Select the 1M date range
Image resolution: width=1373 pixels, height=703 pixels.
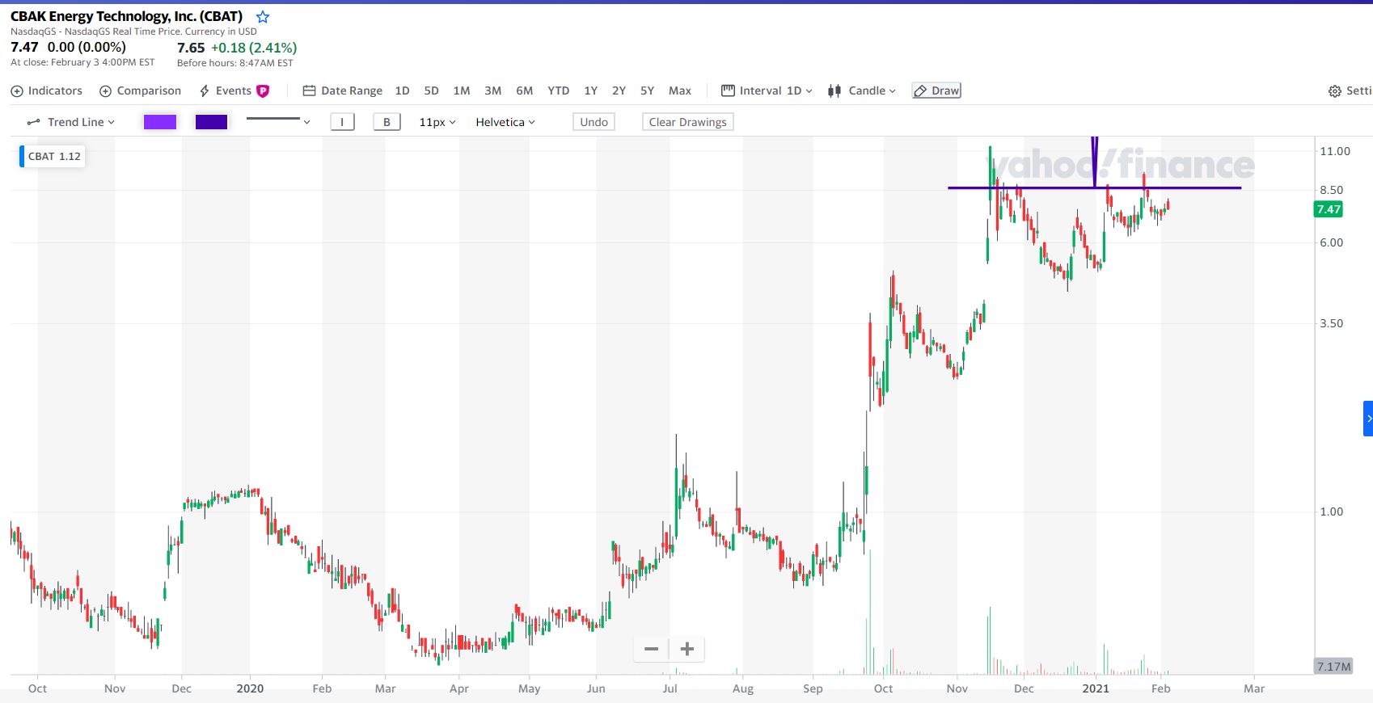click(x=462, y=91)
